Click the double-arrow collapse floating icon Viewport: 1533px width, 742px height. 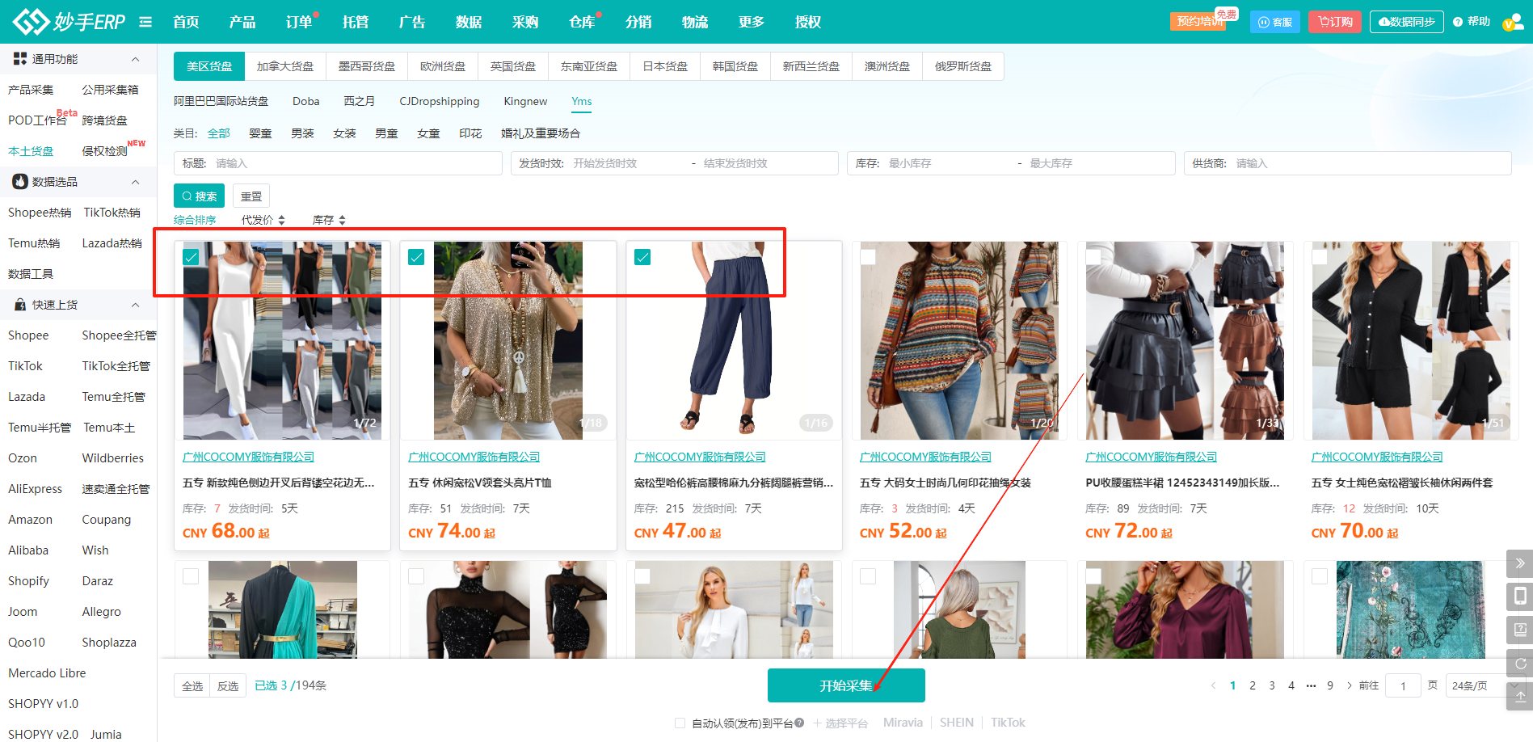click(1519, 563)
